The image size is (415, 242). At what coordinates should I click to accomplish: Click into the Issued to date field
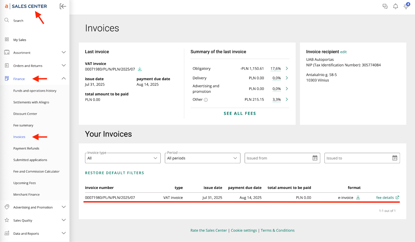click(362, 158)
